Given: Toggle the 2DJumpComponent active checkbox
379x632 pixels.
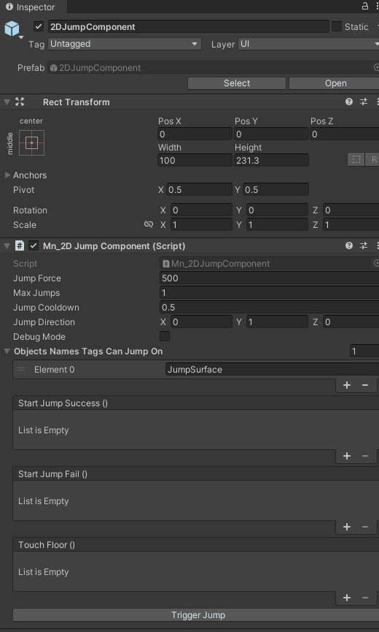Looking at the screenshot, I should [x=39, y=26].
